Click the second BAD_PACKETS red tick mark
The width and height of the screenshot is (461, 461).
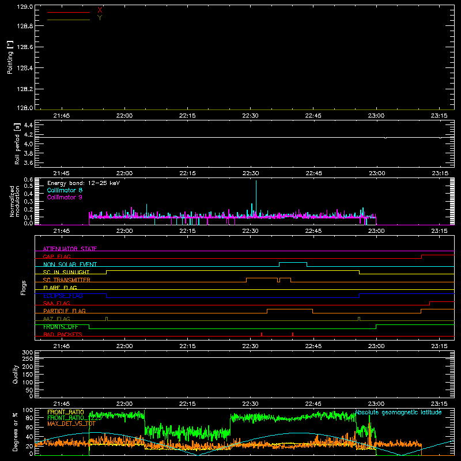(x=293, y=334)
